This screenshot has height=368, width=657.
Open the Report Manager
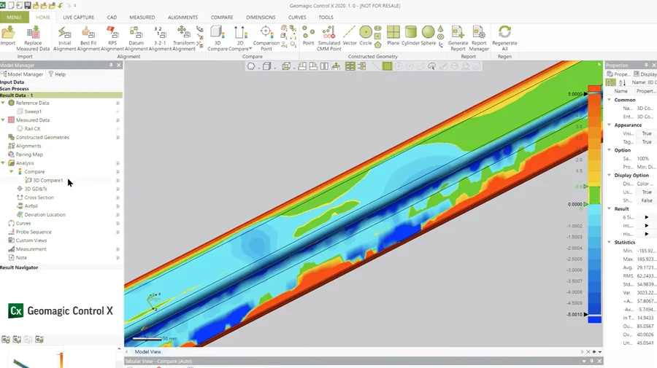pos(479,37)
